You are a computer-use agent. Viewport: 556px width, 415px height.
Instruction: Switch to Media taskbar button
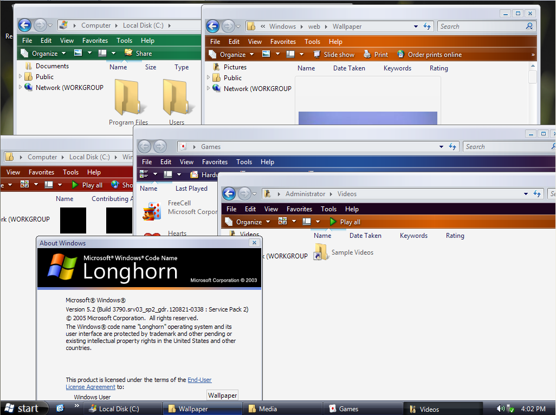point(283,408)
